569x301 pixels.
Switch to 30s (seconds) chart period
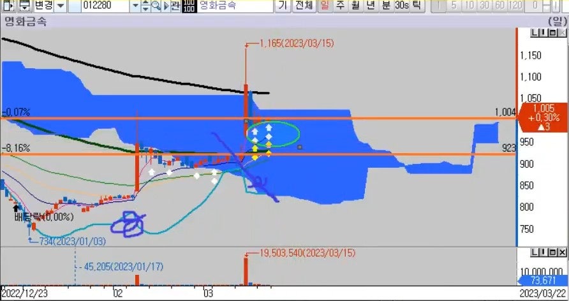pyautogui.click(x=402, y=6)
